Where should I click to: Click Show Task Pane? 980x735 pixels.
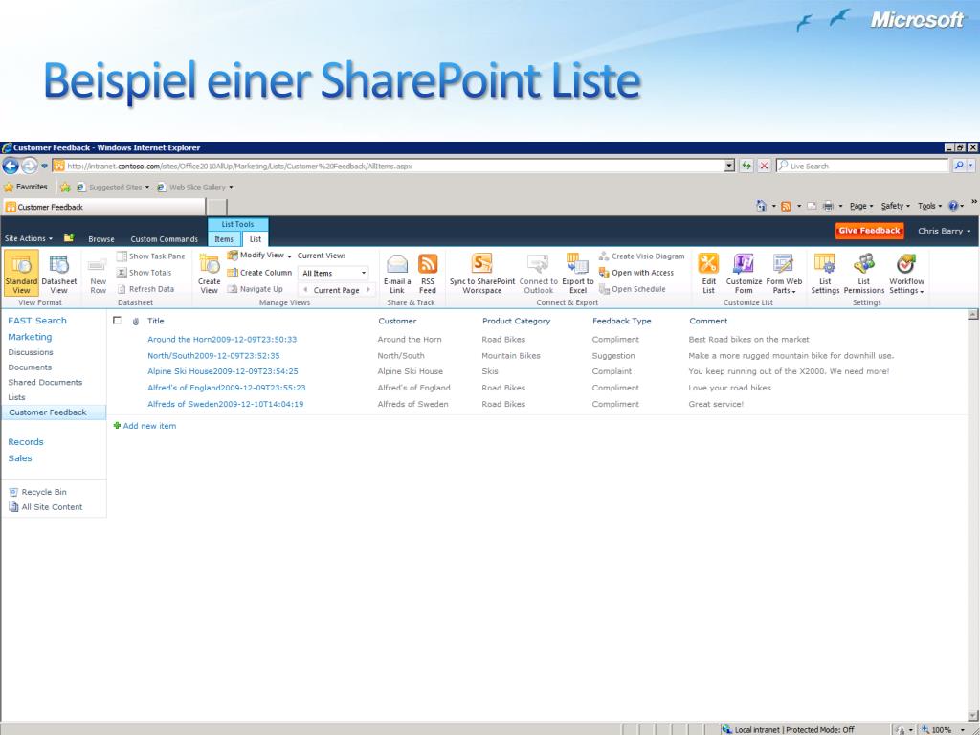coord(150,256)
